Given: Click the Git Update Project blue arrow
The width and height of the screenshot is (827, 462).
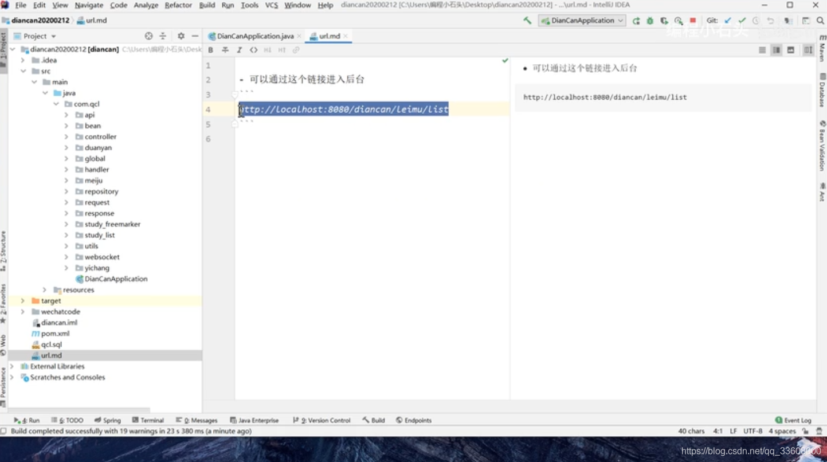Looking at the screenshot, I should tap(728, 21).
